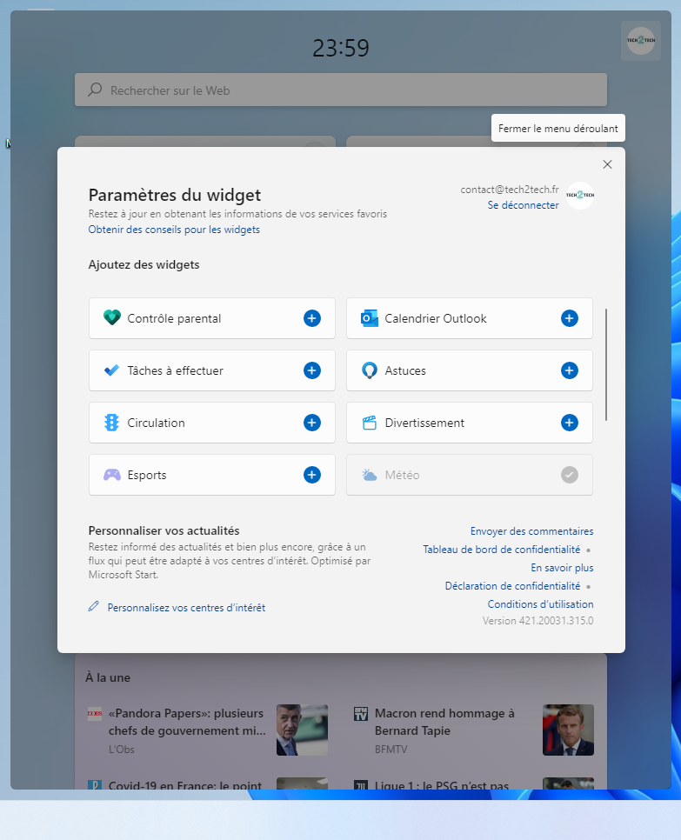
Task: Click the To Do checkmark icon
Action: (x=111, y=370)
